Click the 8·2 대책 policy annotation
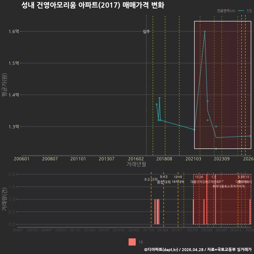This screenshot has width=254, height=254. 151,179
